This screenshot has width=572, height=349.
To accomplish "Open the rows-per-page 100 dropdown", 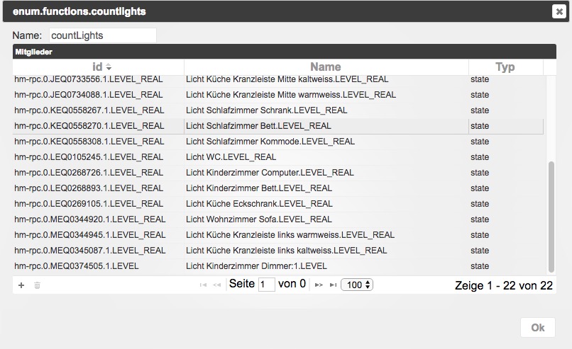I will tap(357, 285).
